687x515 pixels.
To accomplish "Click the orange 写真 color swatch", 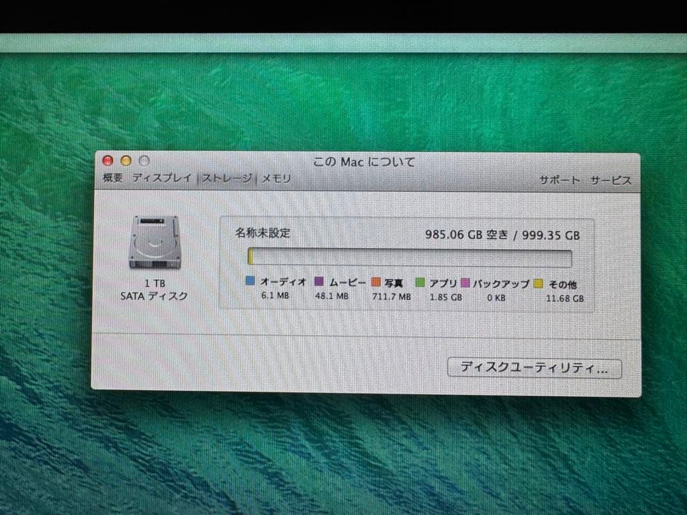I will tap(375, 282).
